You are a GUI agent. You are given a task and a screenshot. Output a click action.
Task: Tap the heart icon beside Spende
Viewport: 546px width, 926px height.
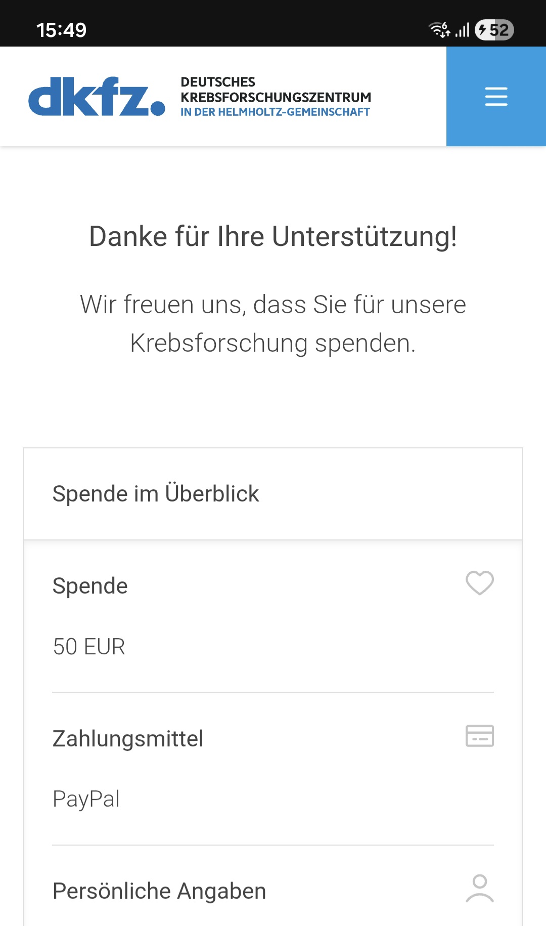[x=480, y=583]
